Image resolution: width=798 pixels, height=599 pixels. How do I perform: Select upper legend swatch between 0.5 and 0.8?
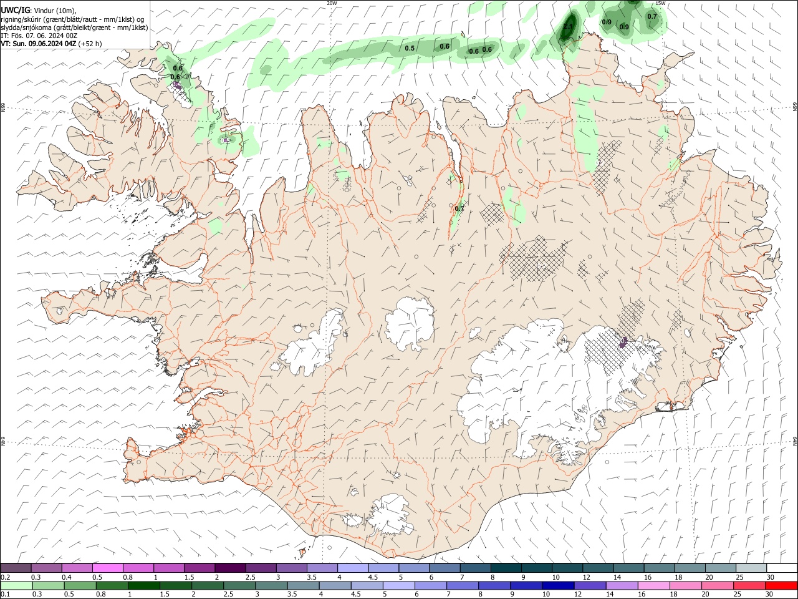tap(107, 568)
